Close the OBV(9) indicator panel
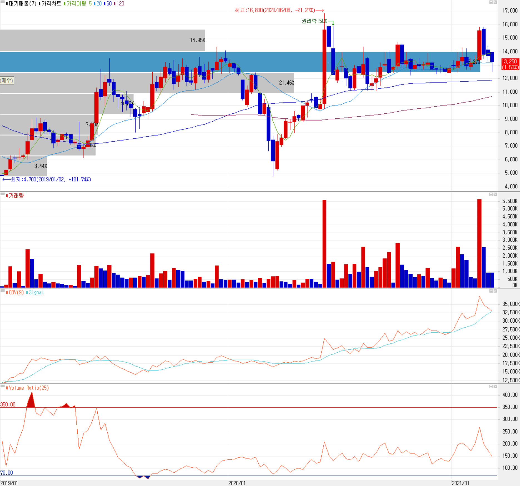The width and height of the screenshot is (520, 486). 495,291
